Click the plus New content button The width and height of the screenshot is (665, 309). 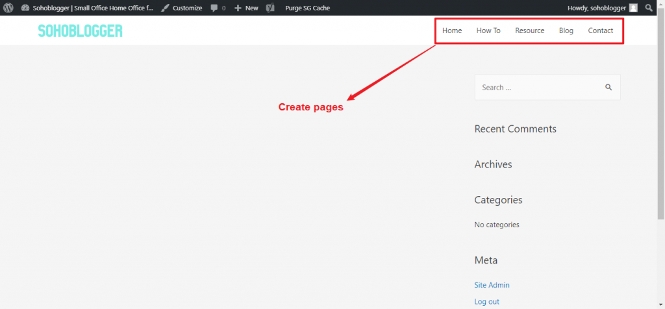pyautogui.click(x=246, y=8)
